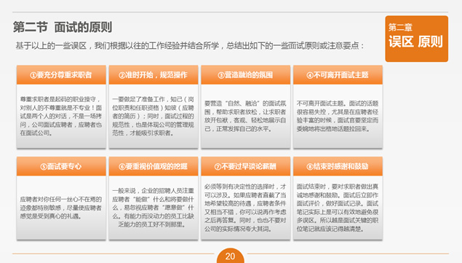This screenshot has height=263, width=462.
Task: Select the ④不可离开面试主题 header
Action: [338, 75]
